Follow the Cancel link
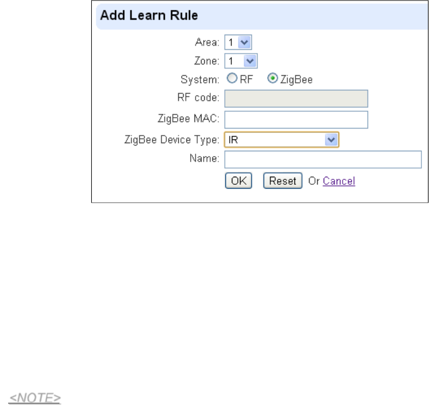The width and height of the screenshot is (429, 414). click(339, 181)
